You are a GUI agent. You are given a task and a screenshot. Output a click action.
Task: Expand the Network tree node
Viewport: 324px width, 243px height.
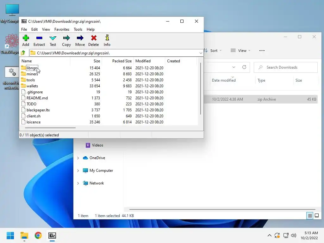tap(78, 183)
